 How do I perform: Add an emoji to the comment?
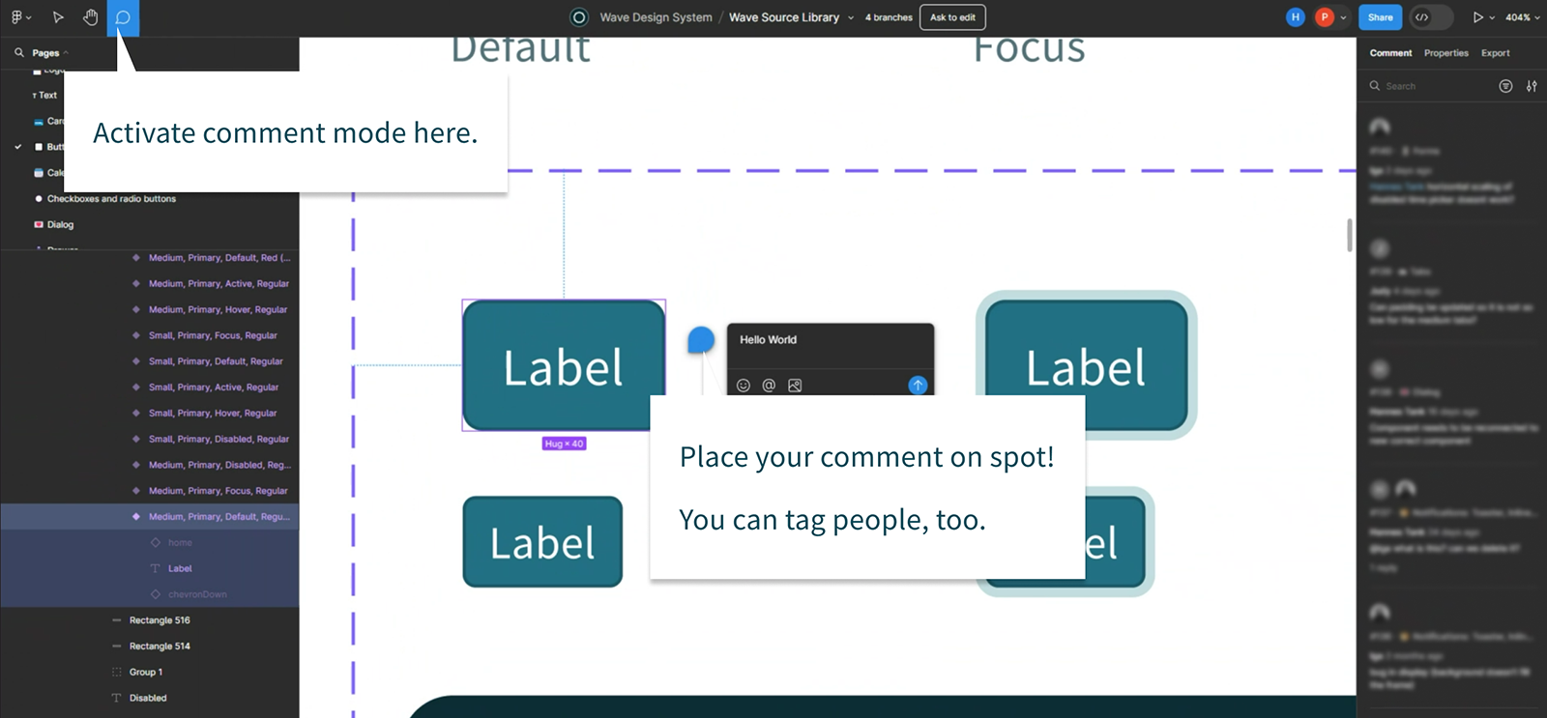(x=744, y=386)
